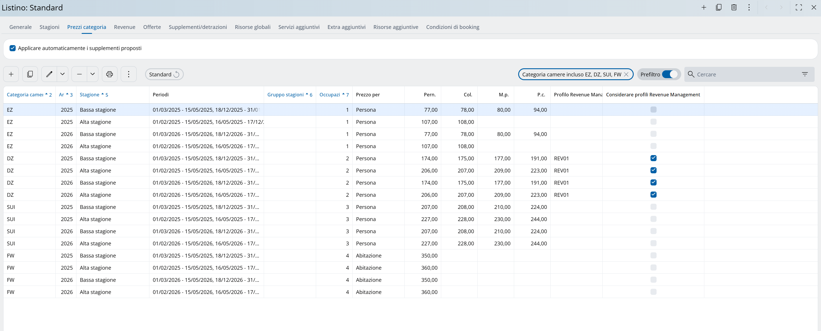
Task: Expand dropdown arrow next to minus button
Action: [92, 74]
